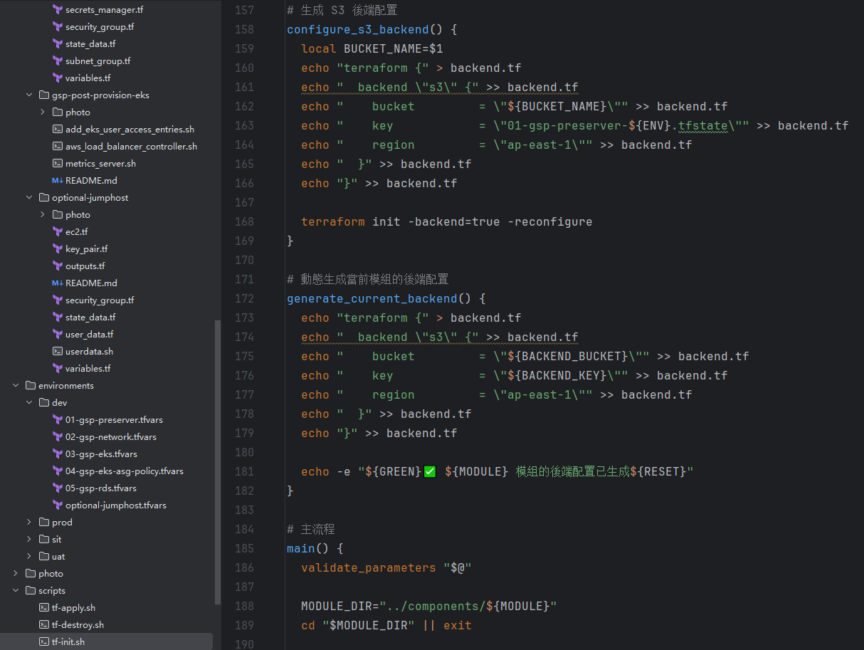864x650 pixels.
Task: Click the Terraform icon next to subnet_group.tf
Action: pos(58,61)
